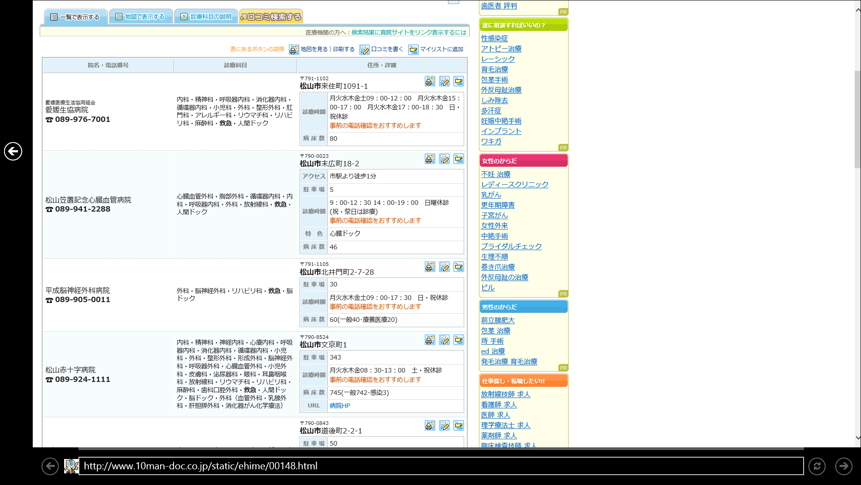The height and width of the screenshot is (485, 861).
Task: Open 妊娠中絶手術 sidebar link
Action: coord(501,121)
